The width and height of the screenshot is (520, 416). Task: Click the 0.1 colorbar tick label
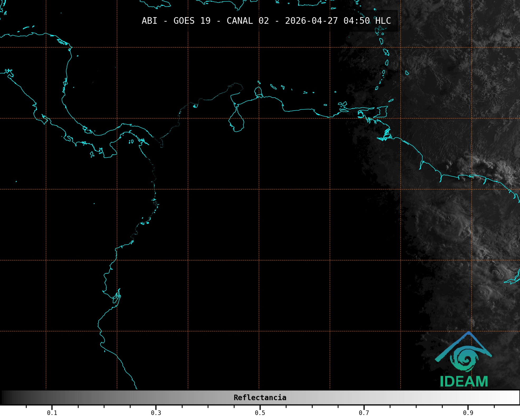click(x=52, y=413)
